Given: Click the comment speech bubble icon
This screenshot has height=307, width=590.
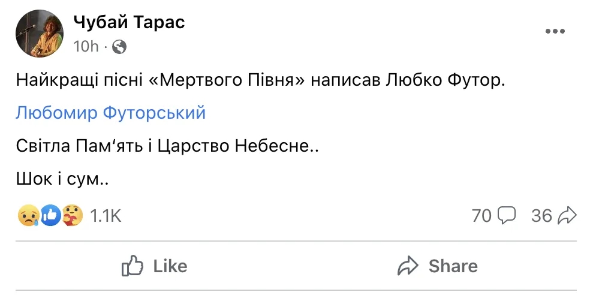Looking at the screenshot, I should click(507, 215).
